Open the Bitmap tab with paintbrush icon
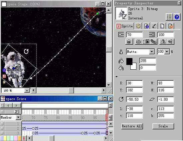This screenshot has width=183, height=141. coord(154,26)
